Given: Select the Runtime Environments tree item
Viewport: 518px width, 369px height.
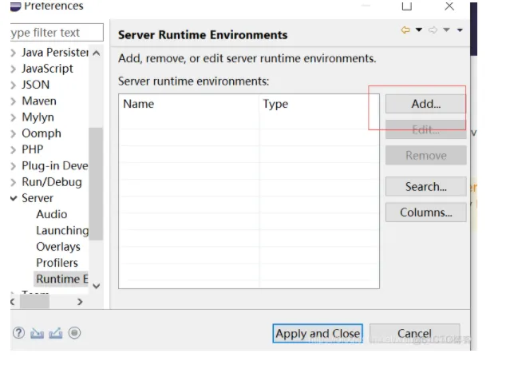Looking at the screenshot, I should pyautogui.click(x=61, y=279).
